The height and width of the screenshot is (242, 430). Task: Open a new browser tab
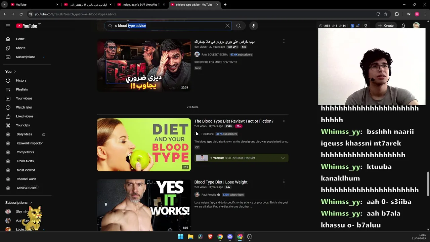click(225, 5)
